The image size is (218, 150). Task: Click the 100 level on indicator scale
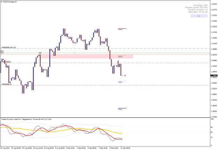212,119
